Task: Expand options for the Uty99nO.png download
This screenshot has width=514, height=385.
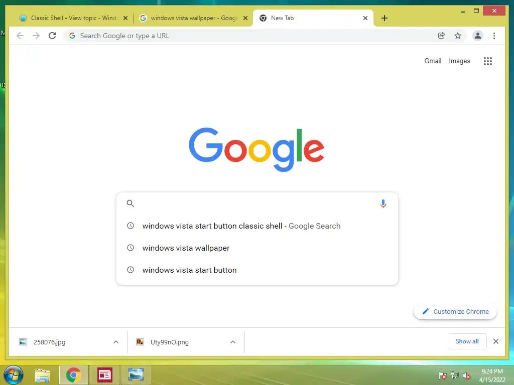Action: coord(233,342)
